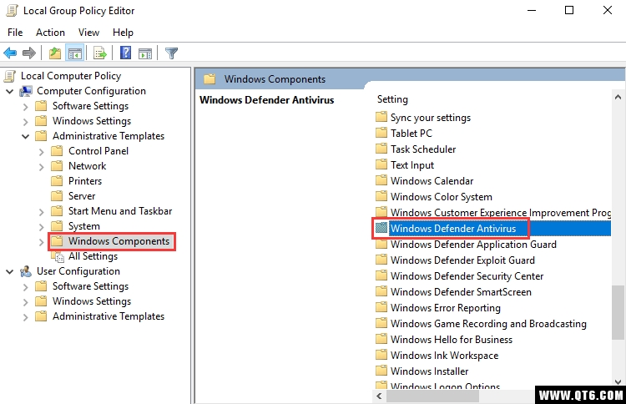The width and height of the screenshot is (626, 404).
Task: Select the Windows Defender Antivirus setting
Action: 453,229
